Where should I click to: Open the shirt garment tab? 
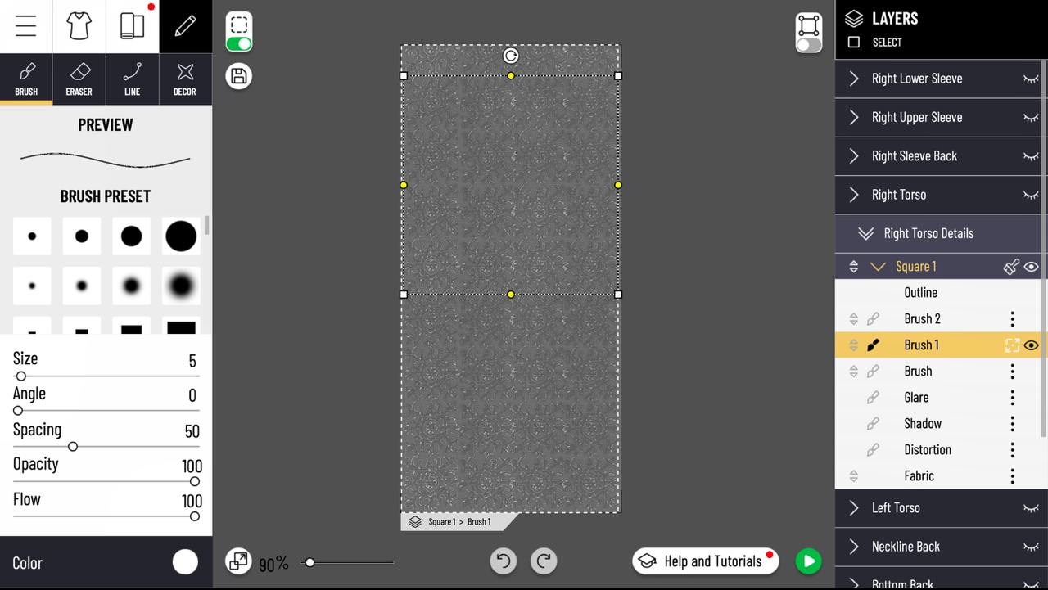[79, 26]
